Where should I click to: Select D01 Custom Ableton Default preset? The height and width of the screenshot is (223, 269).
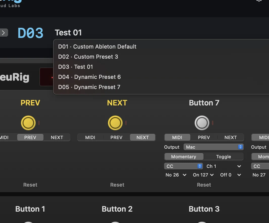[97, 47]
